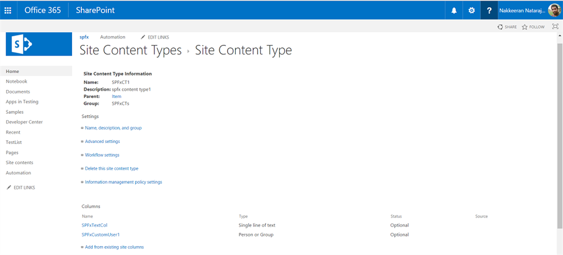Go to Site contents in sidebar
The height and width of the screenshot is (255, 563).
point(20,163)
